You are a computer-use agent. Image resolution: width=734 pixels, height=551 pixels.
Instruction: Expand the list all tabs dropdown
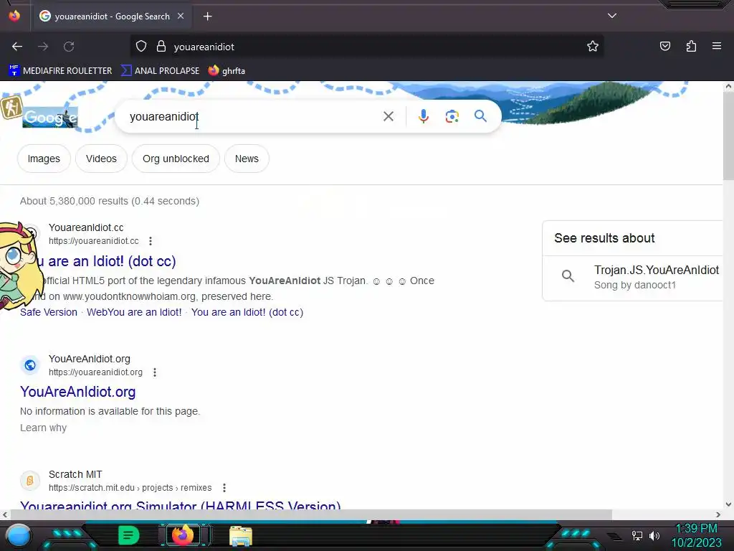click(x=612, y=16)
